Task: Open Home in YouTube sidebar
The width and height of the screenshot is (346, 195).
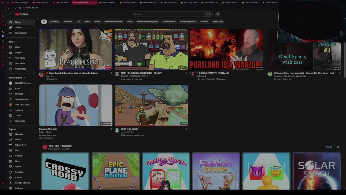Action: tap(21, 22)
